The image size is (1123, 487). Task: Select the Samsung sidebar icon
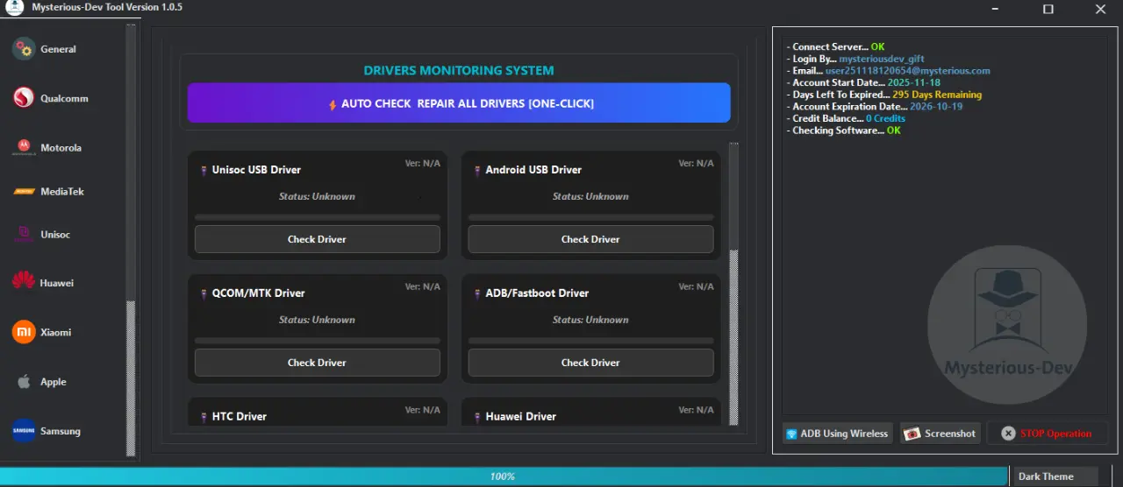click(24, 431)
